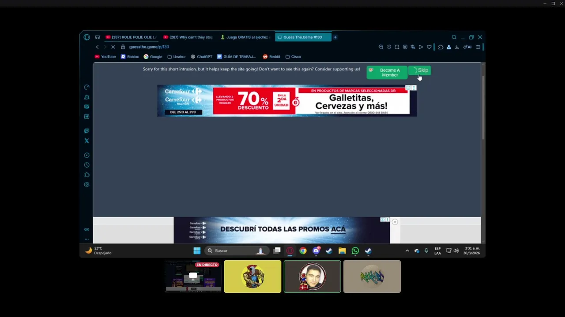
Task: Select the yellow knight avatar tile
Action: (x=252, y=276)
